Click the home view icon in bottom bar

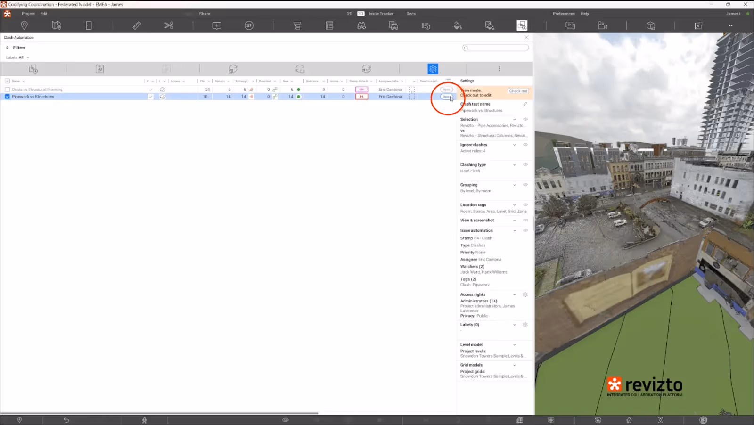(629, 420)
